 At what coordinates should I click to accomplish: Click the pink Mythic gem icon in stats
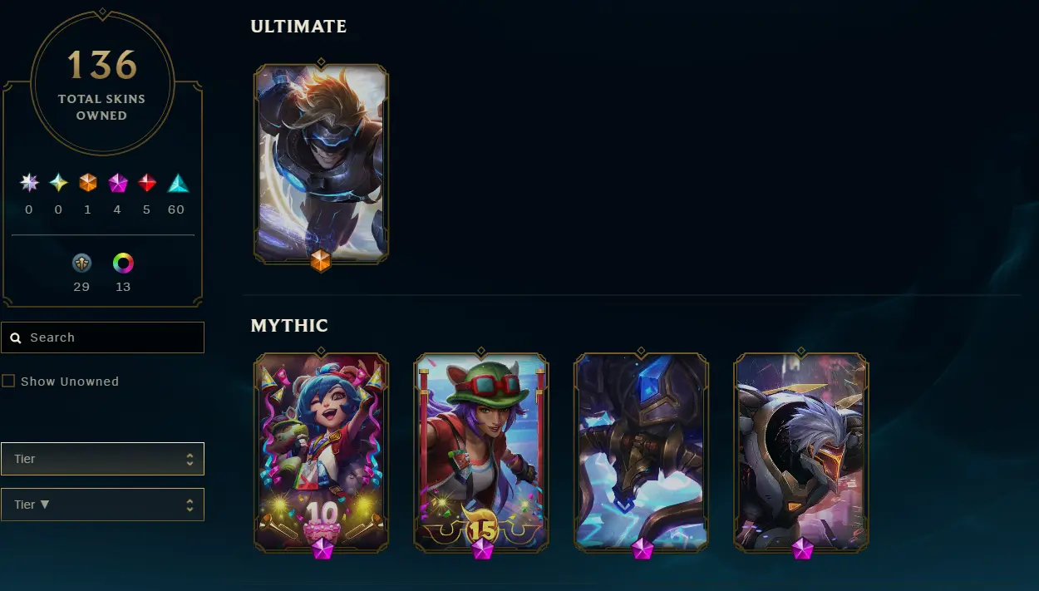117,183
